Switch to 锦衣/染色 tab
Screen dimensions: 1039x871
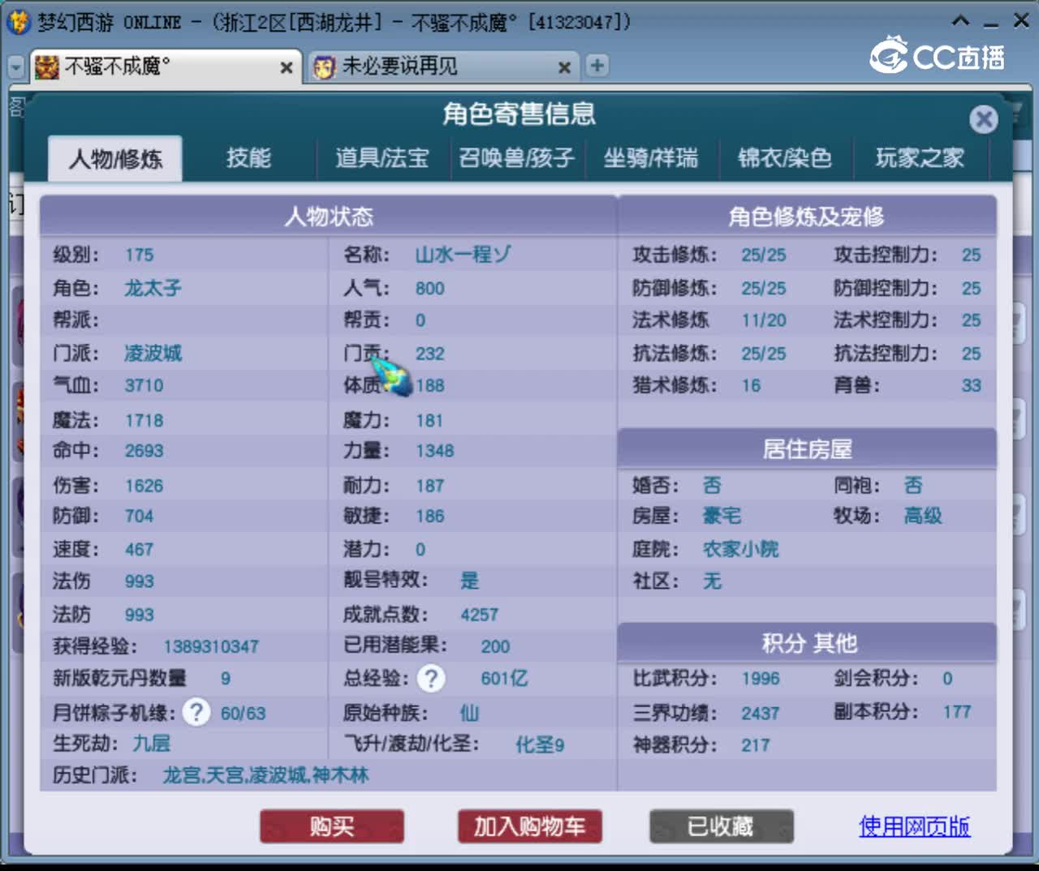click(785, 157)
